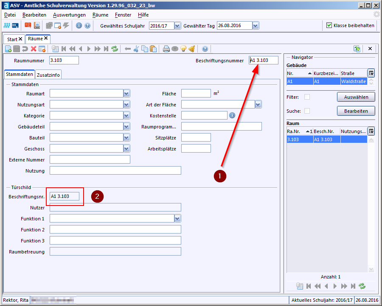Switch to the Zusatzinfo tab
382x306 pixels.
point(49,75)
